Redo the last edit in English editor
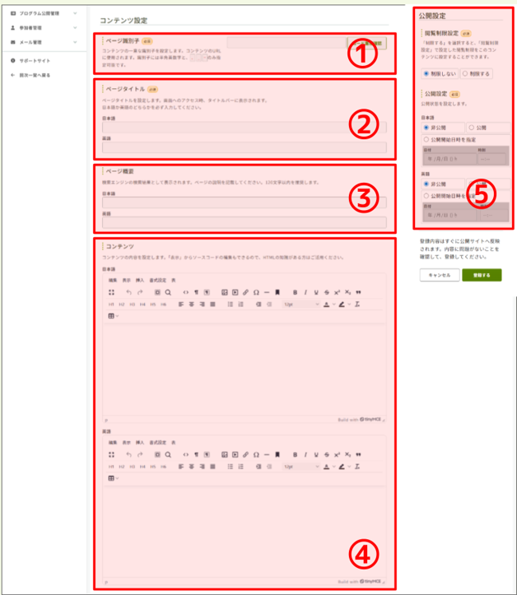The width and height of the screenshot is (517, 595). 140,454
